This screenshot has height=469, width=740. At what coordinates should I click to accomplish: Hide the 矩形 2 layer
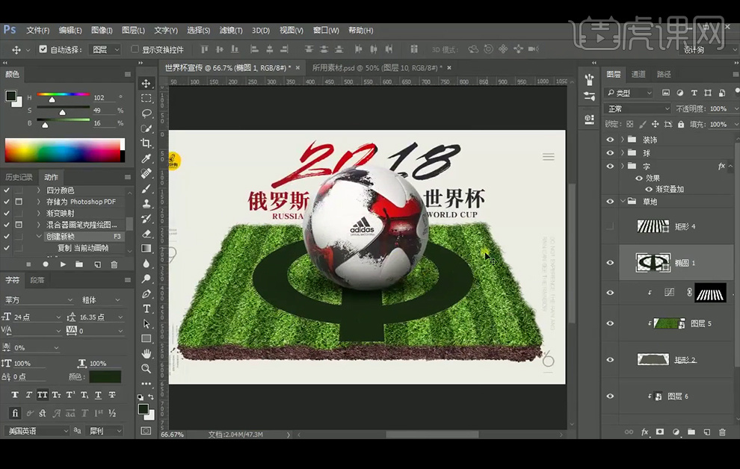pos(610,360)
